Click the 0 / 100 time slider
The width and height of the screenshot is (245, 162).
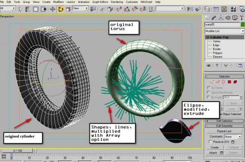click(x=18, y=151)
